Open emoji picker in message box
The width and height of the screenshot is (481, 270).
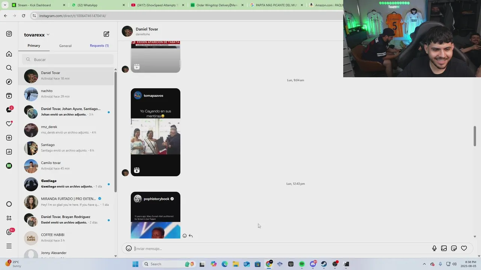coord(129,248)
